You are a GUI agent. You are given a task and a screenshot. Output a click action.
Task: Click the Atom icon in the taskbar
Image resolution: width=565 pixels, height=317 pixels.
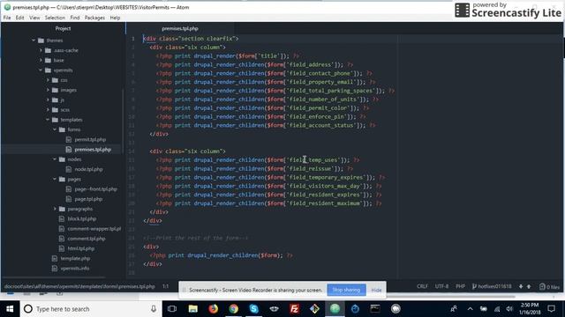pos(335,309)
